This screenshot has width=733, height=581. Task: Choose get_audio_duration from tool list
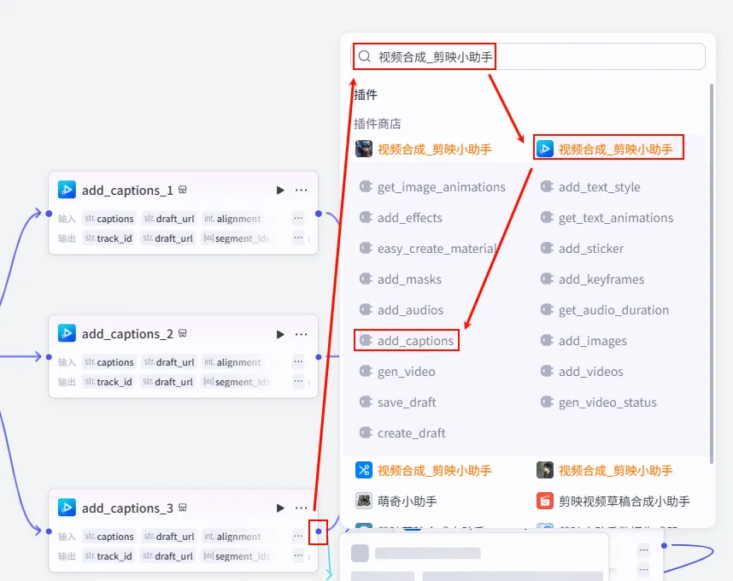tap(605, 310)
